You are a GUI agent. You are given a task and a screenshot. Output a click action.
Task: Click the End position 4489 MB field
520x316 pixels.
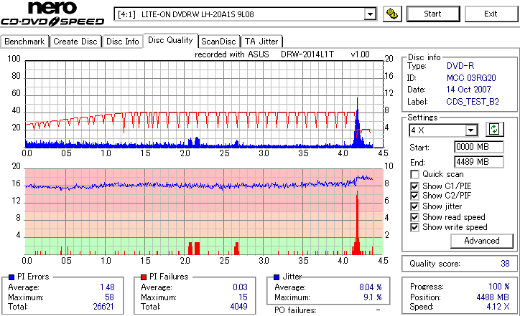click(x=478, y=162)
